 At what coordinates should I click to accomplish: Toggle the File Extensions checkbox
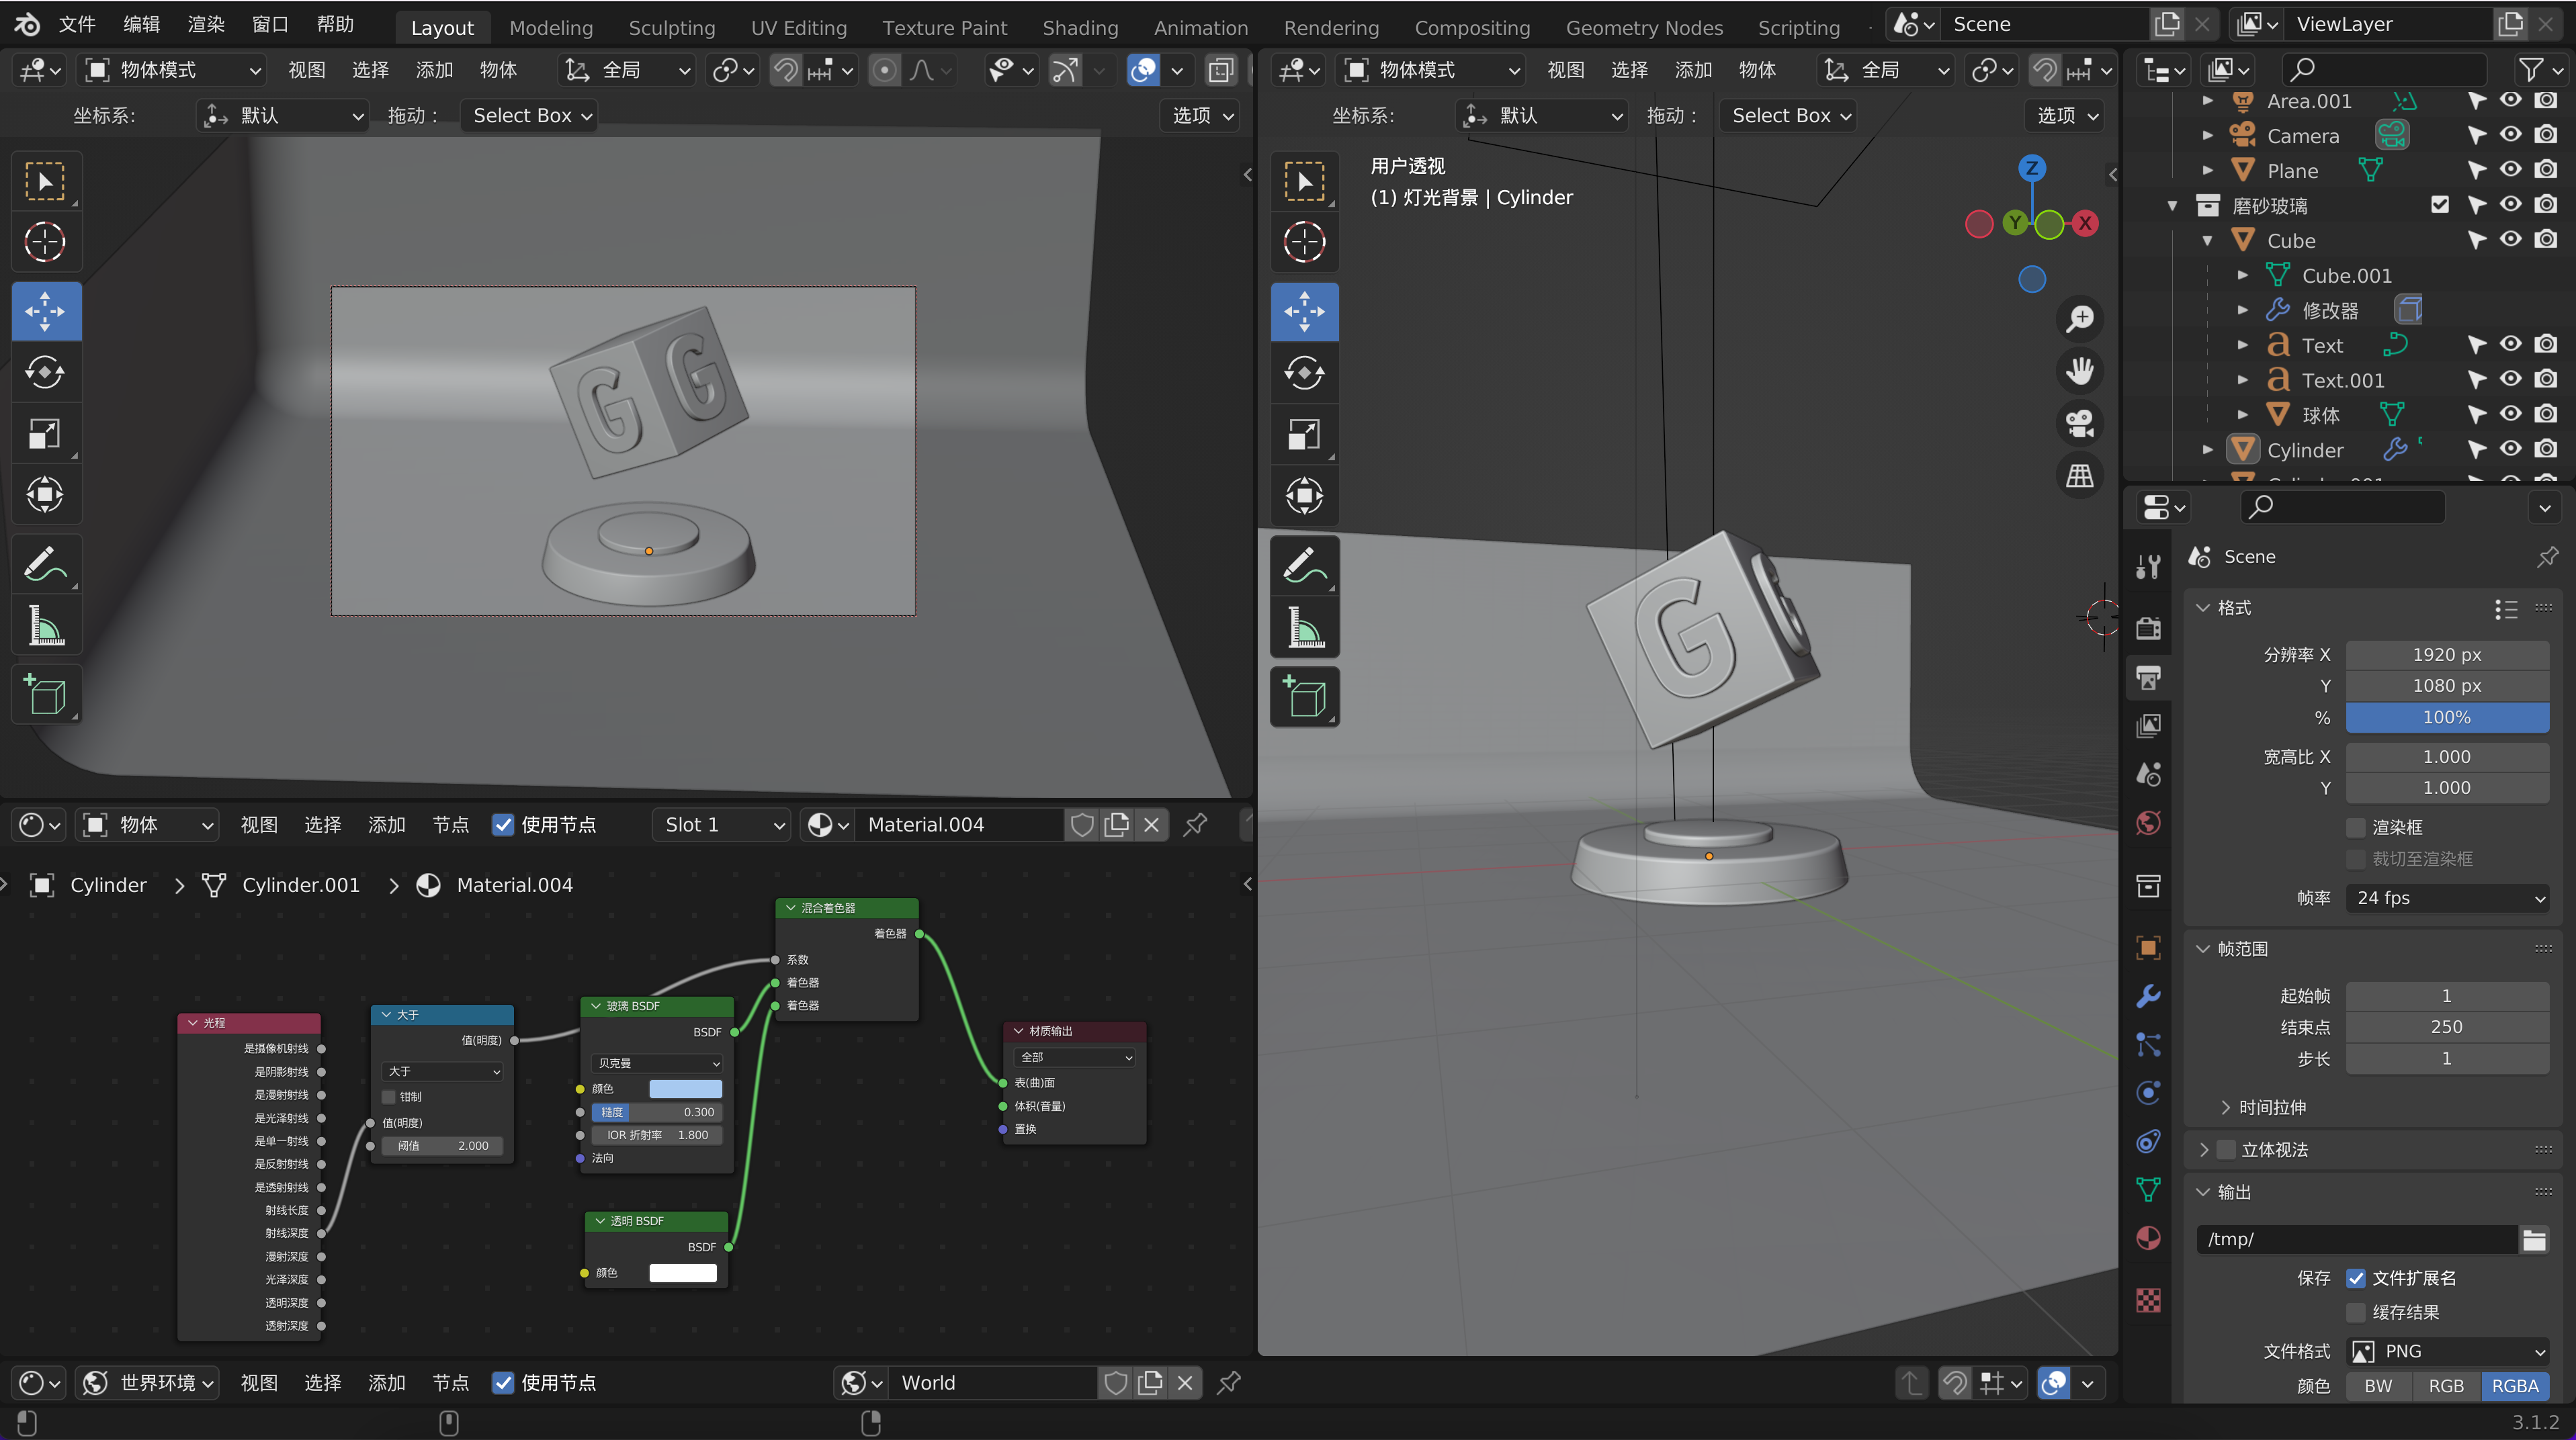2356,1279
